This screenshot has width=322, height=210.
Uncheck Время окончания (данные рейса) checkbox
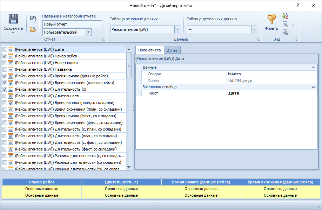[x=5, y=83]
